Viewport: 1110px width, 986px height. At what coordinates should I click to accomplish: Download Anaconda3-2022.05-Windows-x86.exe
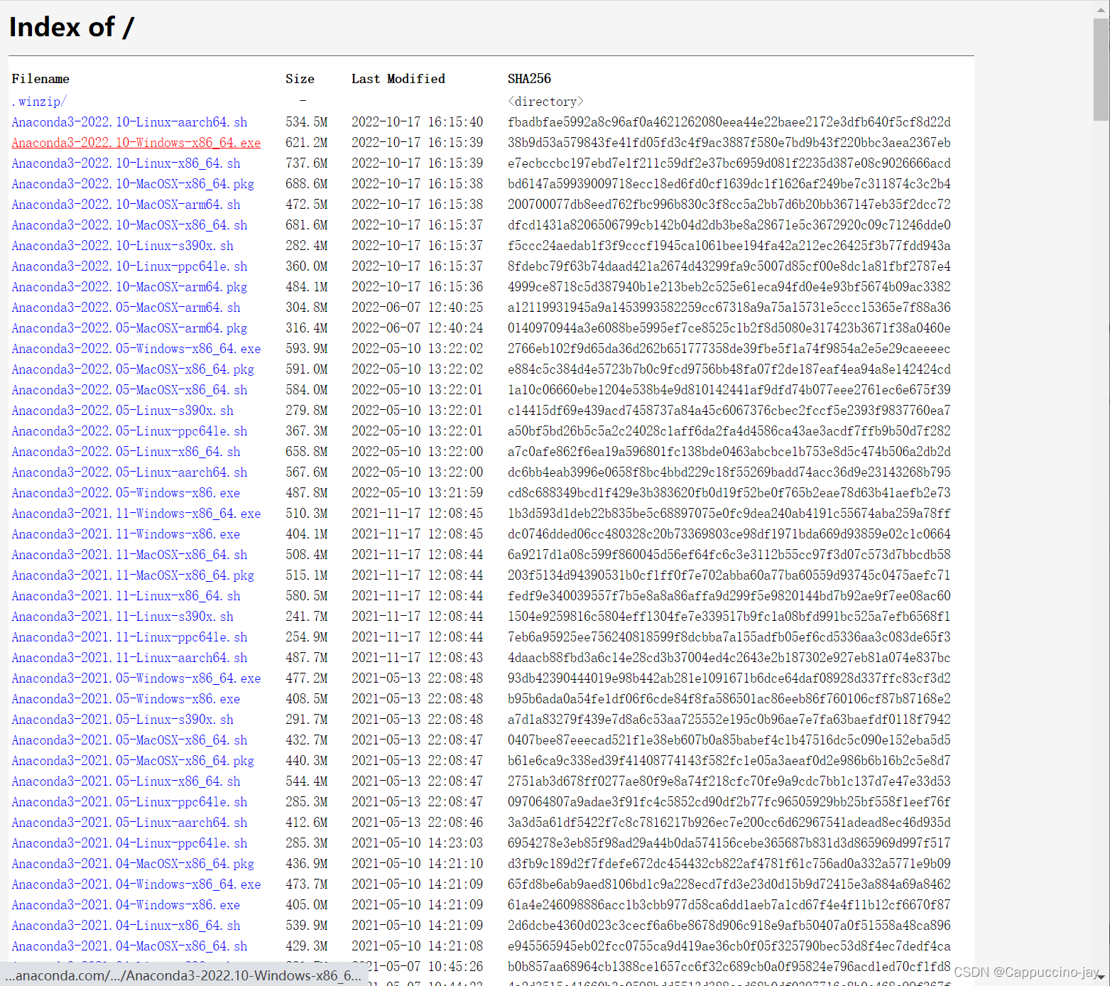(x=126, y=493)
